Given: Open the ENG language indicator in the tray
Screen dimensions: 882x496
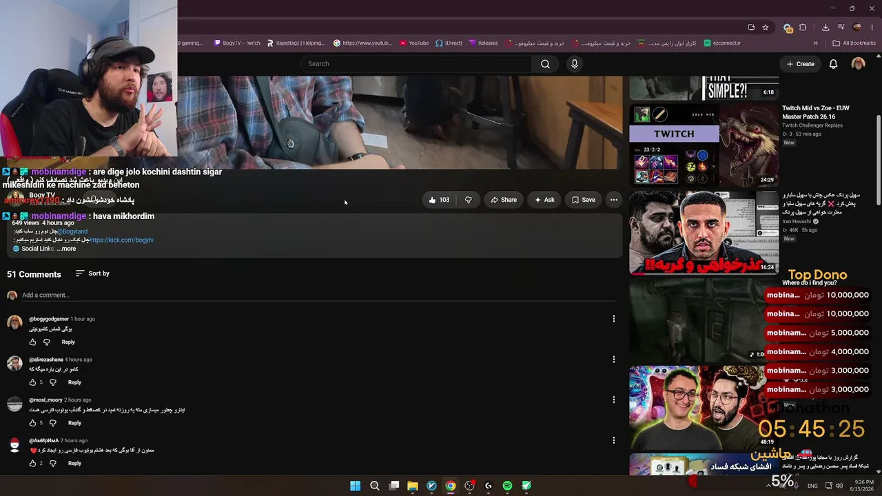Looking at the screenshot, I should point(812,486).
